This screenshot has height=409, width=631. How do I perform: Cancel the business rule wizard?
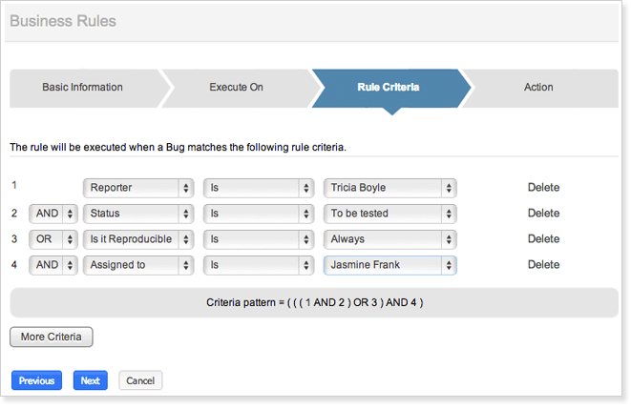140,381
